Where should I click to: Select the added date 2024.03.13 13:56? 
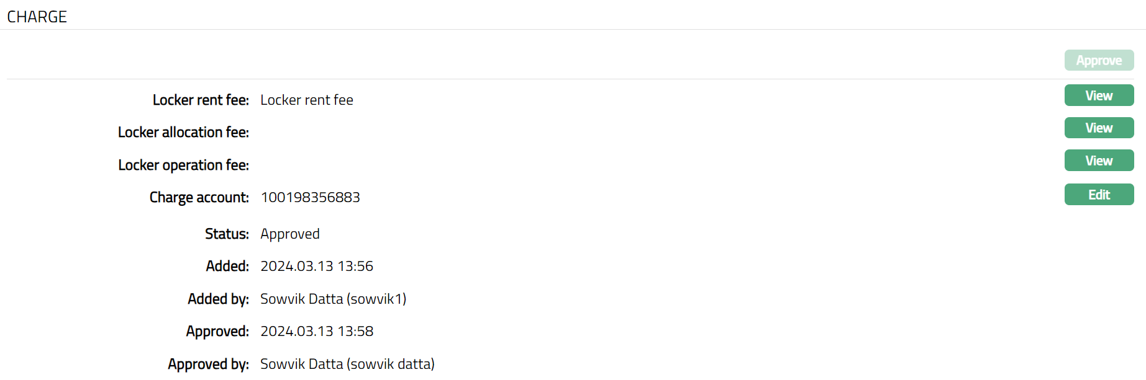(x=317, y=267)
